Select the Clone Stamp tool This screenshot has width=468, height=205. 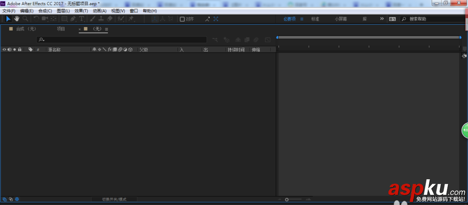pos(101,19)
